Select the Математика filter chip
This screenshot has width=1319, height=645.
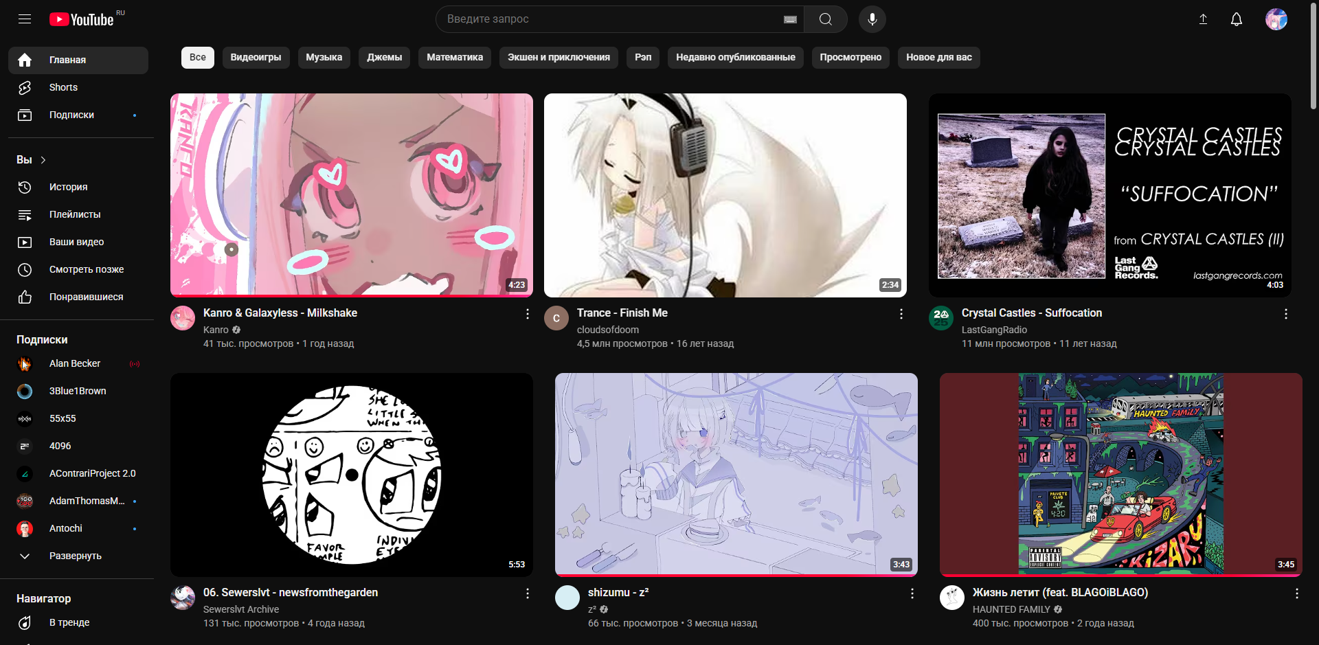455,57
